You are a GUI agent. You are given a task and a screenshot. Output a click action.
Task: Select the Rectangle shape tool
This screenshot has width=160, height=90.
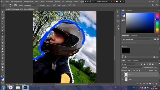coord(2,64)
